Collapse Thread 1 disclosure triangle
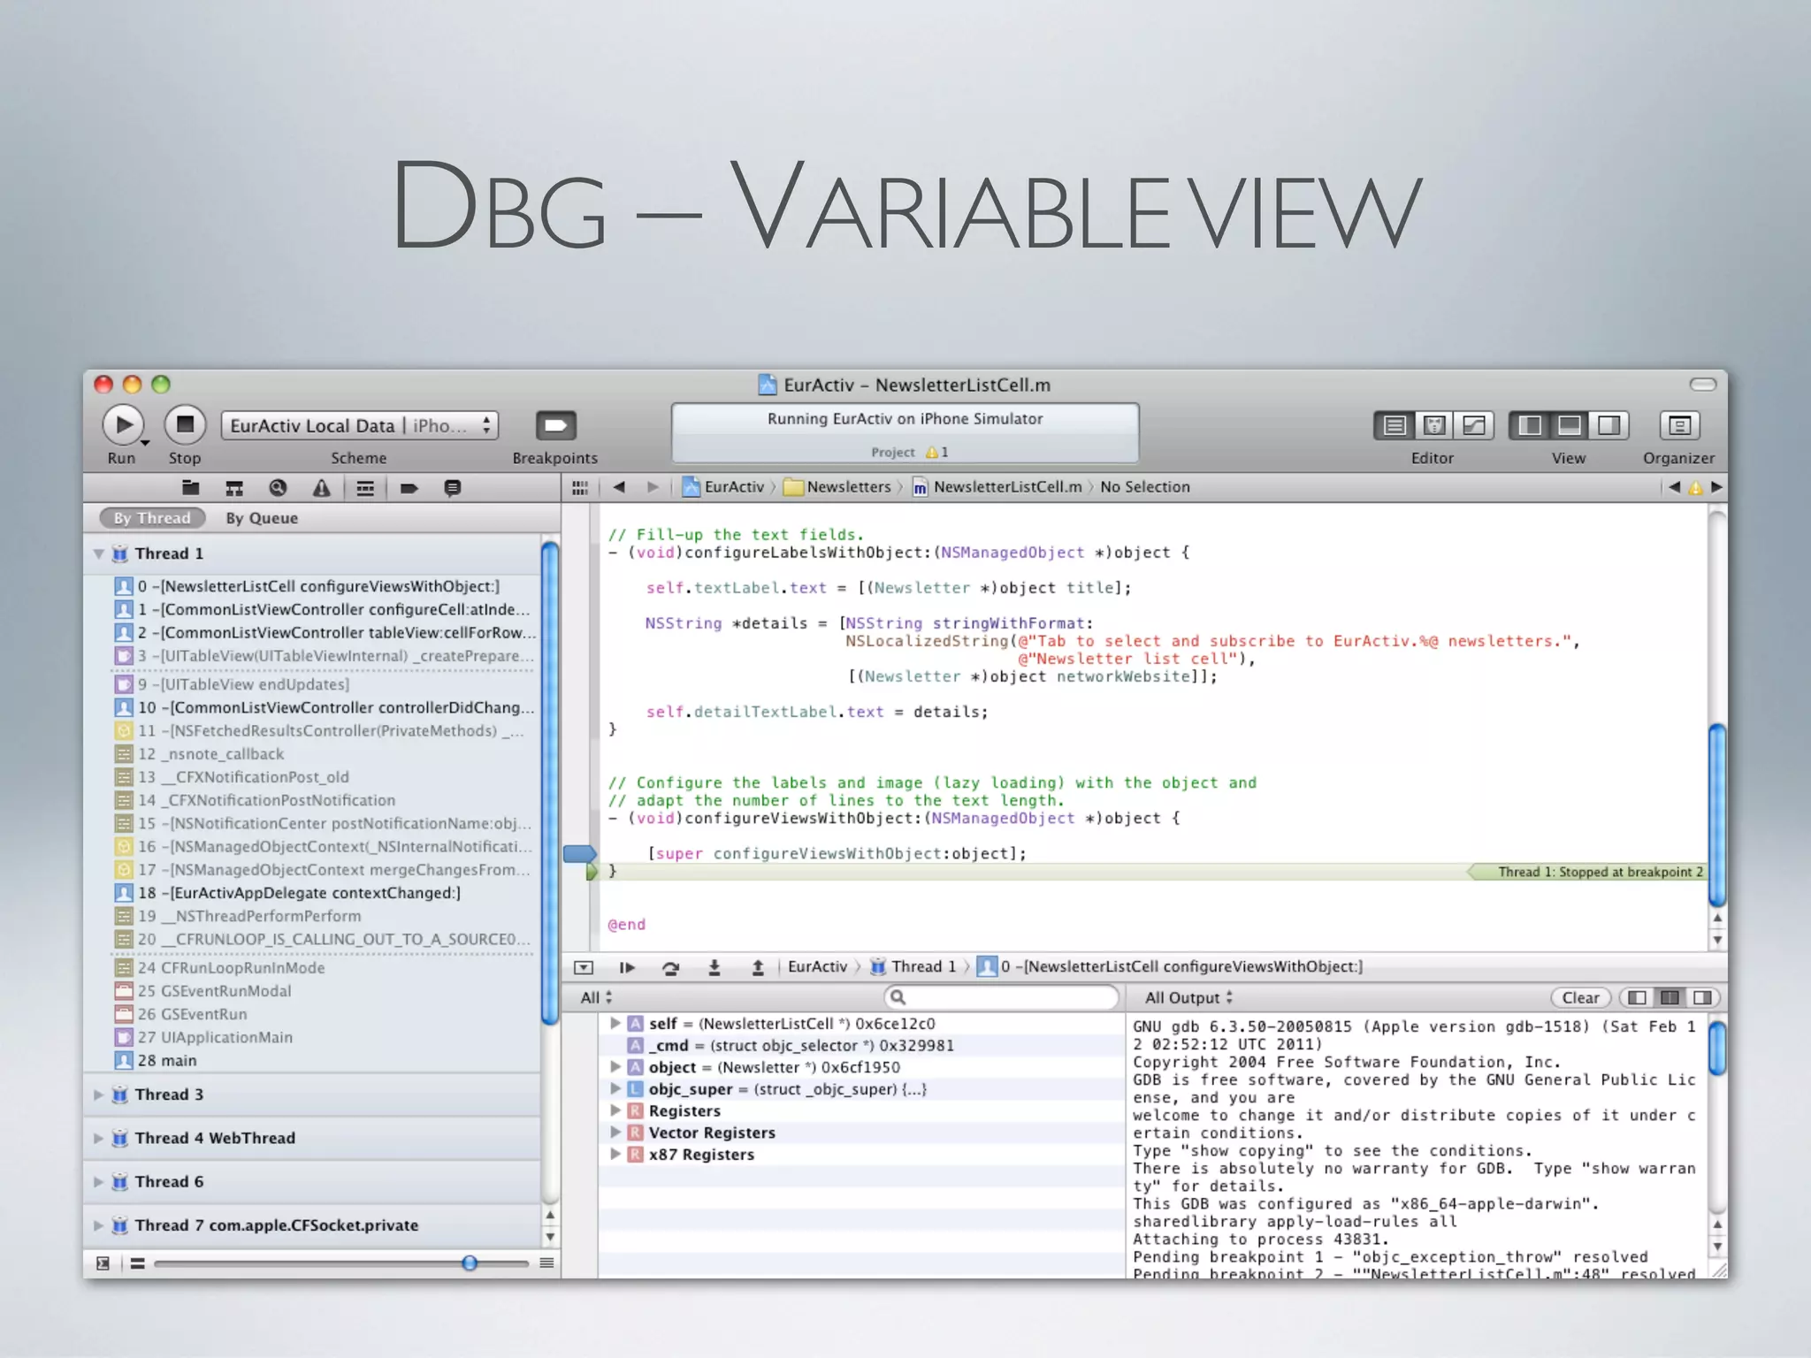Image resolution: width=1811 pixels, height=1358 pixels. (x=98, y=554)
